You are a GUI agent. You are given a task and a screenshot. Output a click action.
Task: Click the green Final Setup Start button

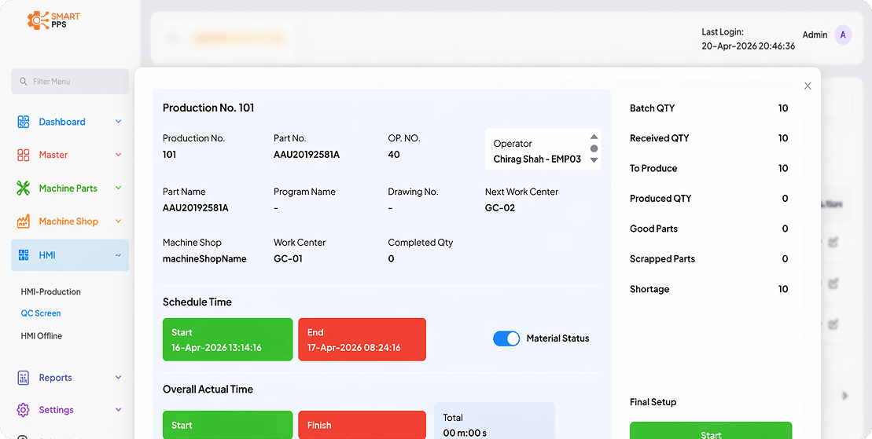[x=711, y=430]
